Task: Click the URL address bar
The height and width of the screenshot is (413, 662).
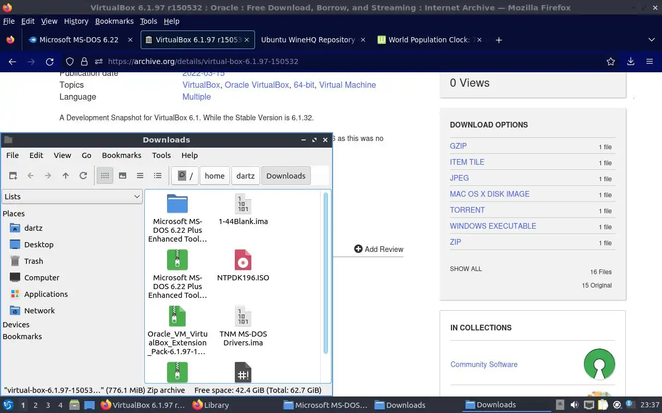Action: click(341, 61)
